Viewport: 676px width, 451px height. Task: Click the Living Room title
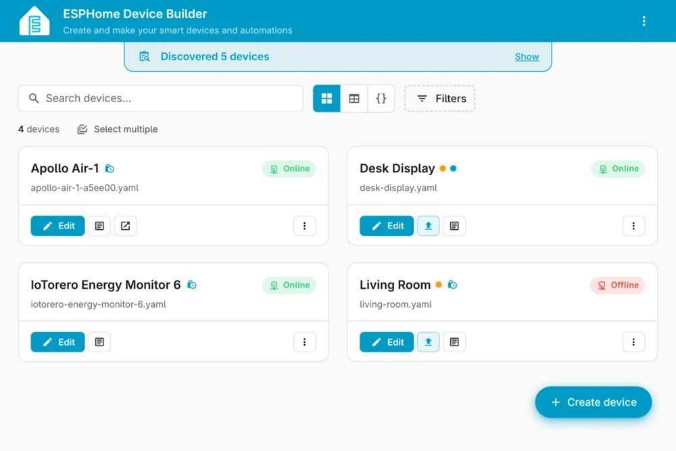[395, 285]
